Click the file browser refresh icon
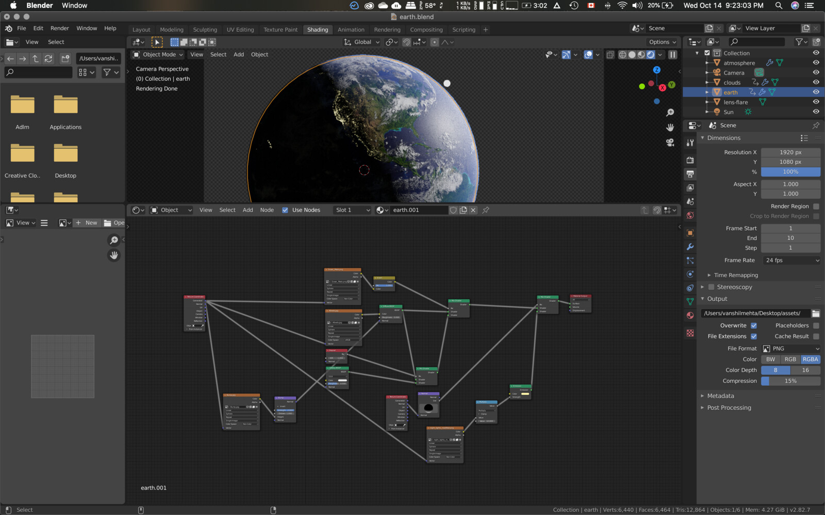825x515 pixels. point(48,59)
